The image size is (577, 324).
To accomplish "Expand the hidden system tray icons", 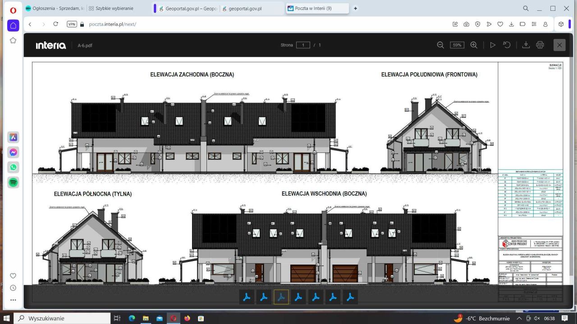I will pyautogui.click(x=520, y=318).
